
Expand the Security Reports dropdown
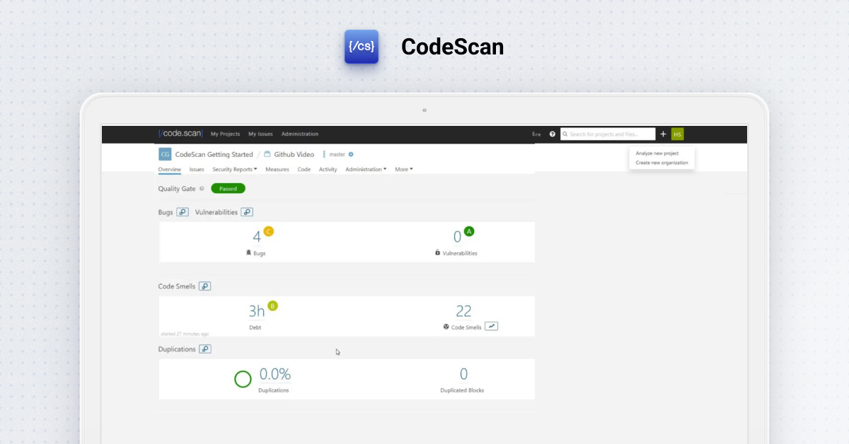point(235,170)
